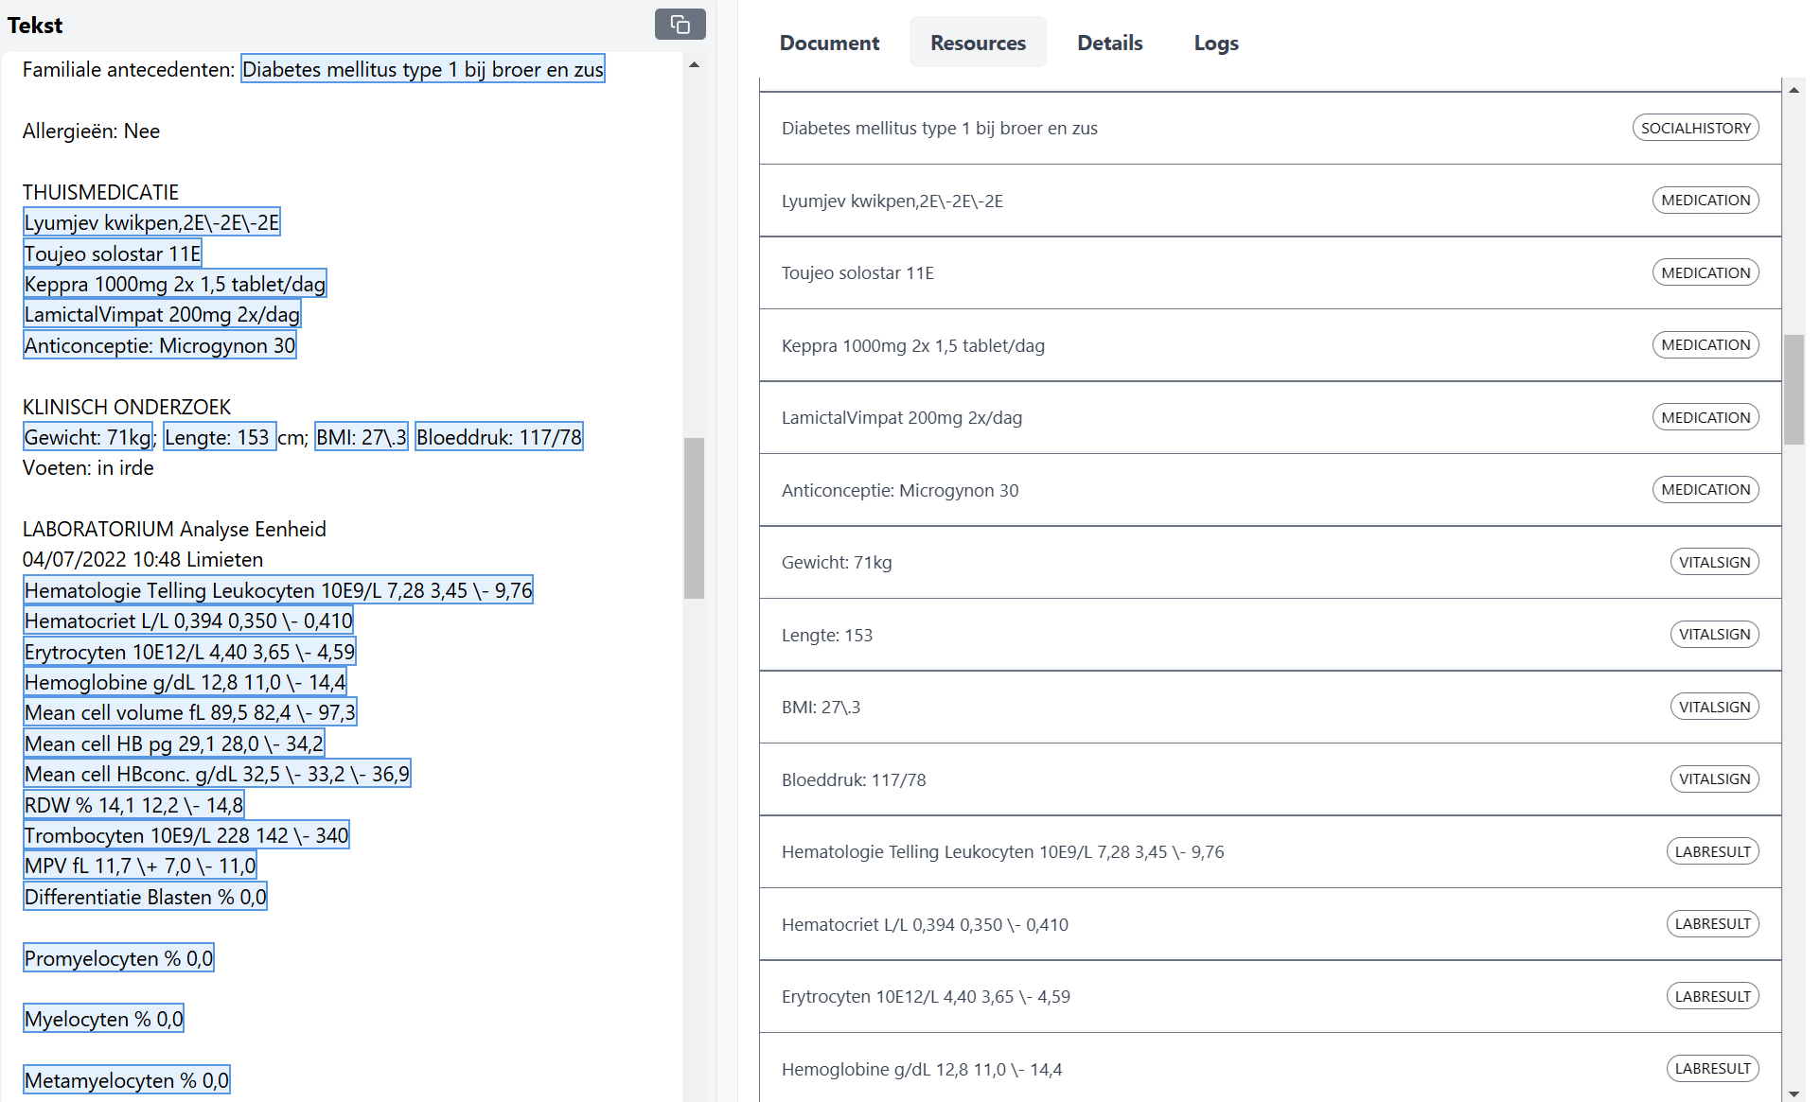This screenshot has height=1102, width=1820.
Task: Open BMI: 27\.3 resource row
Action: pos(1268,708)
